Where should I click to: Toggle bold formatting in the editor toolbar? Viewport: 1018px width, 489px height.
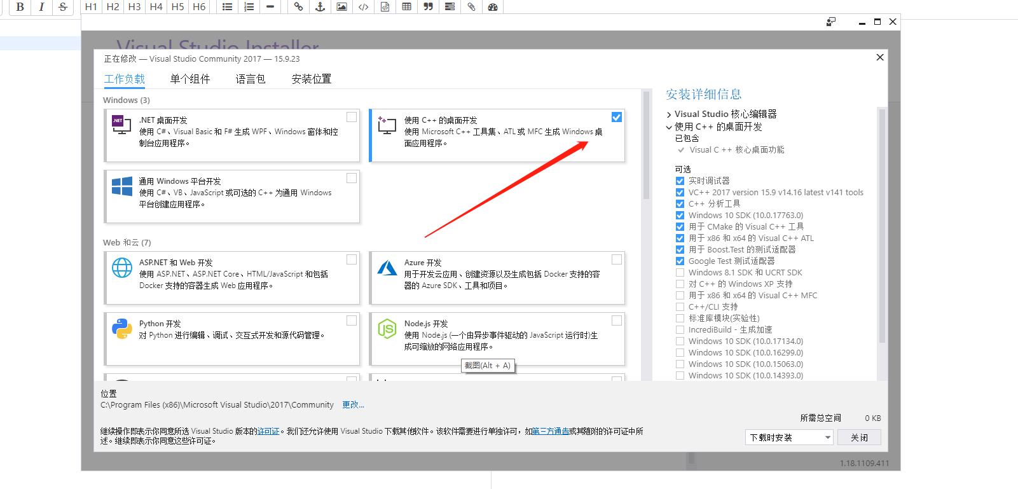coord(20,7)
